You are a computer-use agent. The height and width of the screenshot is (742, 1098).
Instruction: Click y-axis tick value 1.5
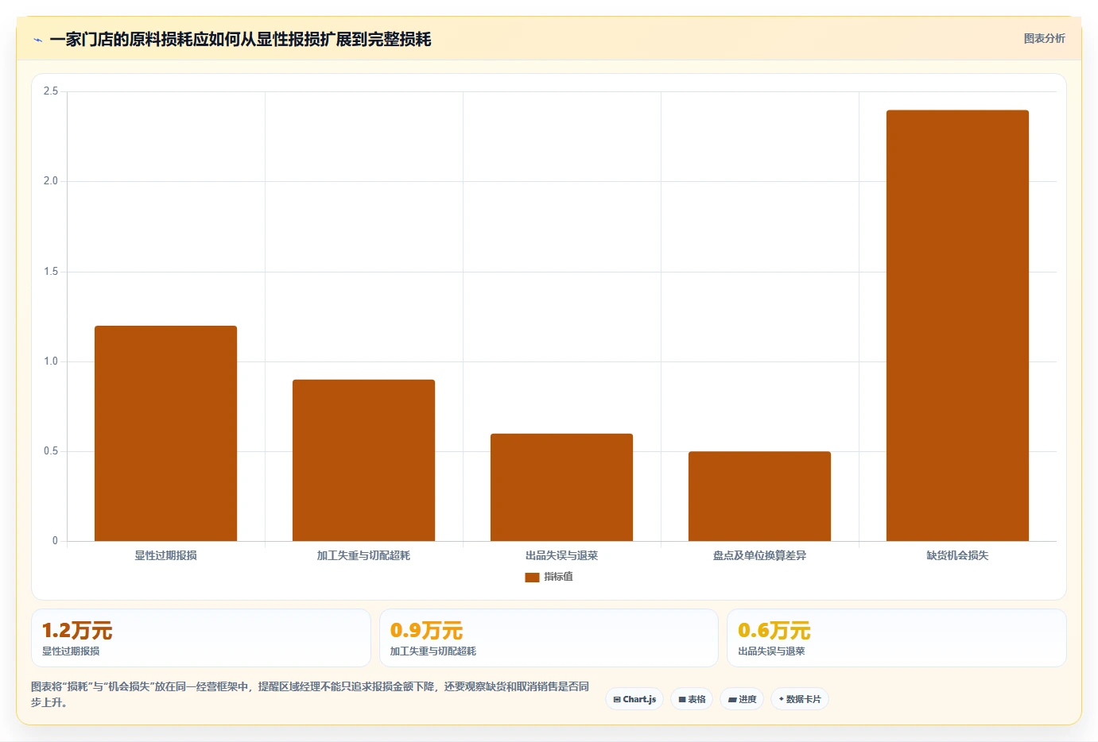51,272
